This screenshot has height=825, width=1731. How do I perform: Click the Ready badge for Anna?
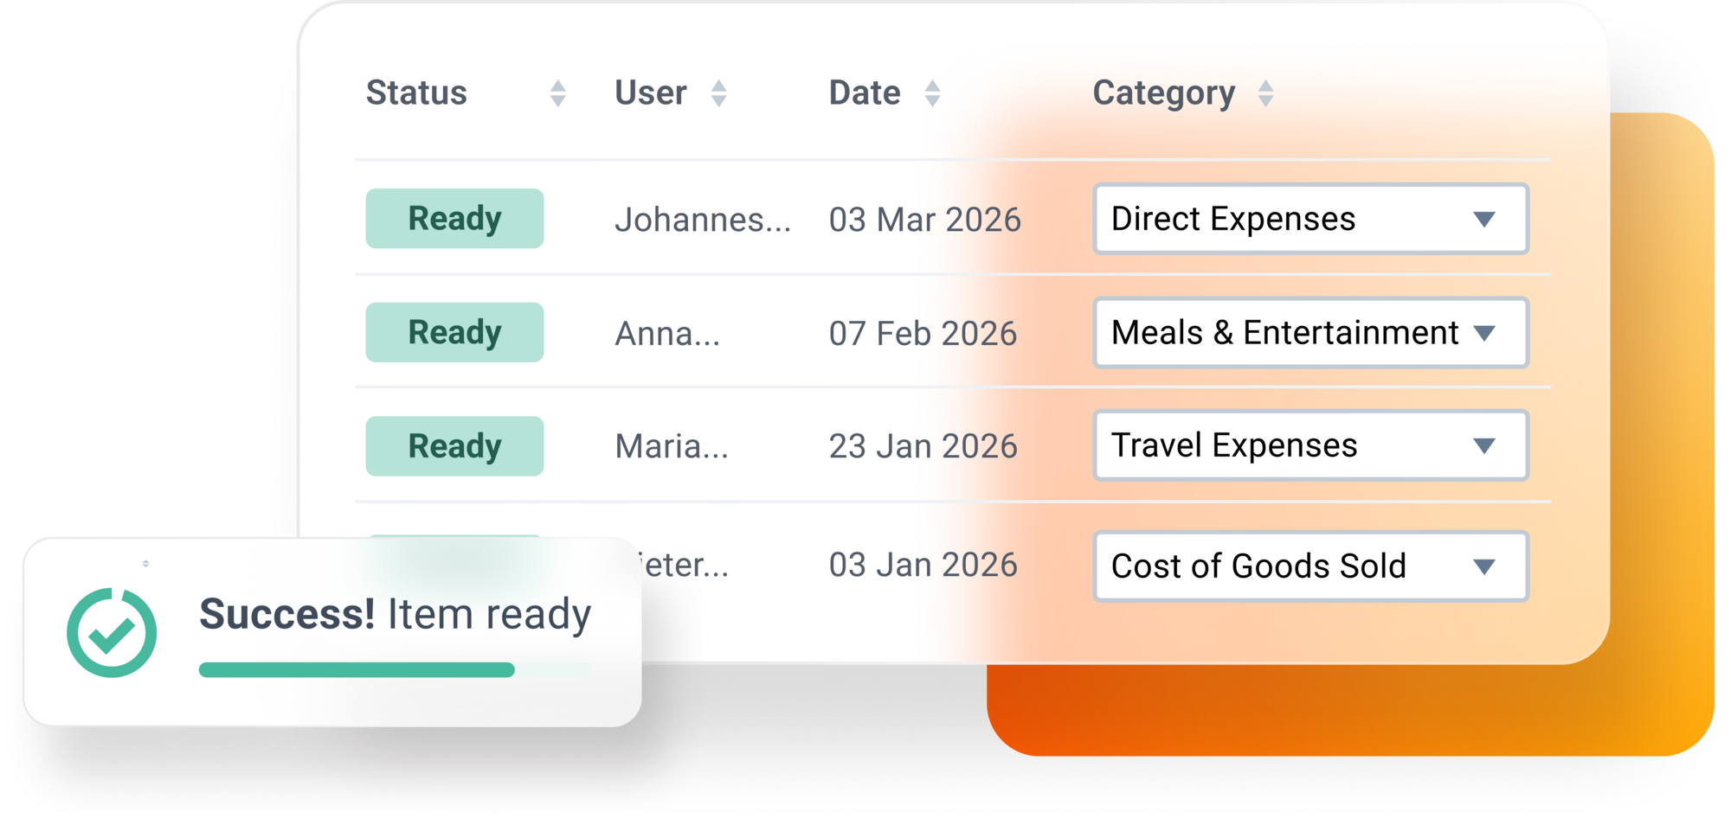[x=454, y=333]
